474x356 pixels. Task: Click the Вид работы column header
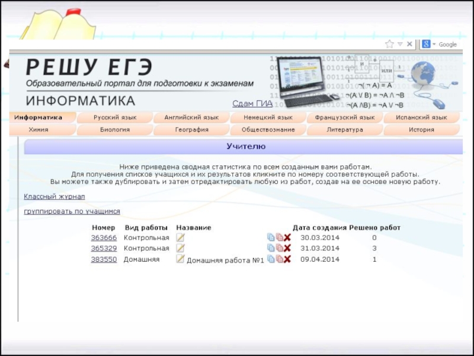coord(146,228)
